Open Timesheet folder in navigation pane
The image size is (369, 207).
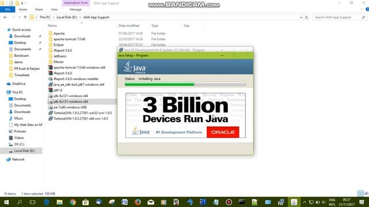[x=22, y=75]
